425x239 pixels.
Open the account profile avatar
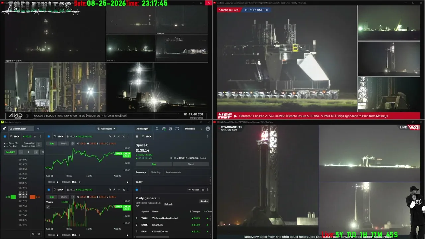coord(208,129)
